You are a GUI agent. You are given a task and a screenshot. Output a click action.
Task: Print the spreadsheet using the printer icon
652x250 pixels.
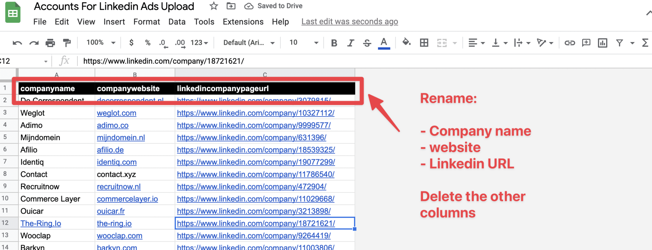point(50,43)
